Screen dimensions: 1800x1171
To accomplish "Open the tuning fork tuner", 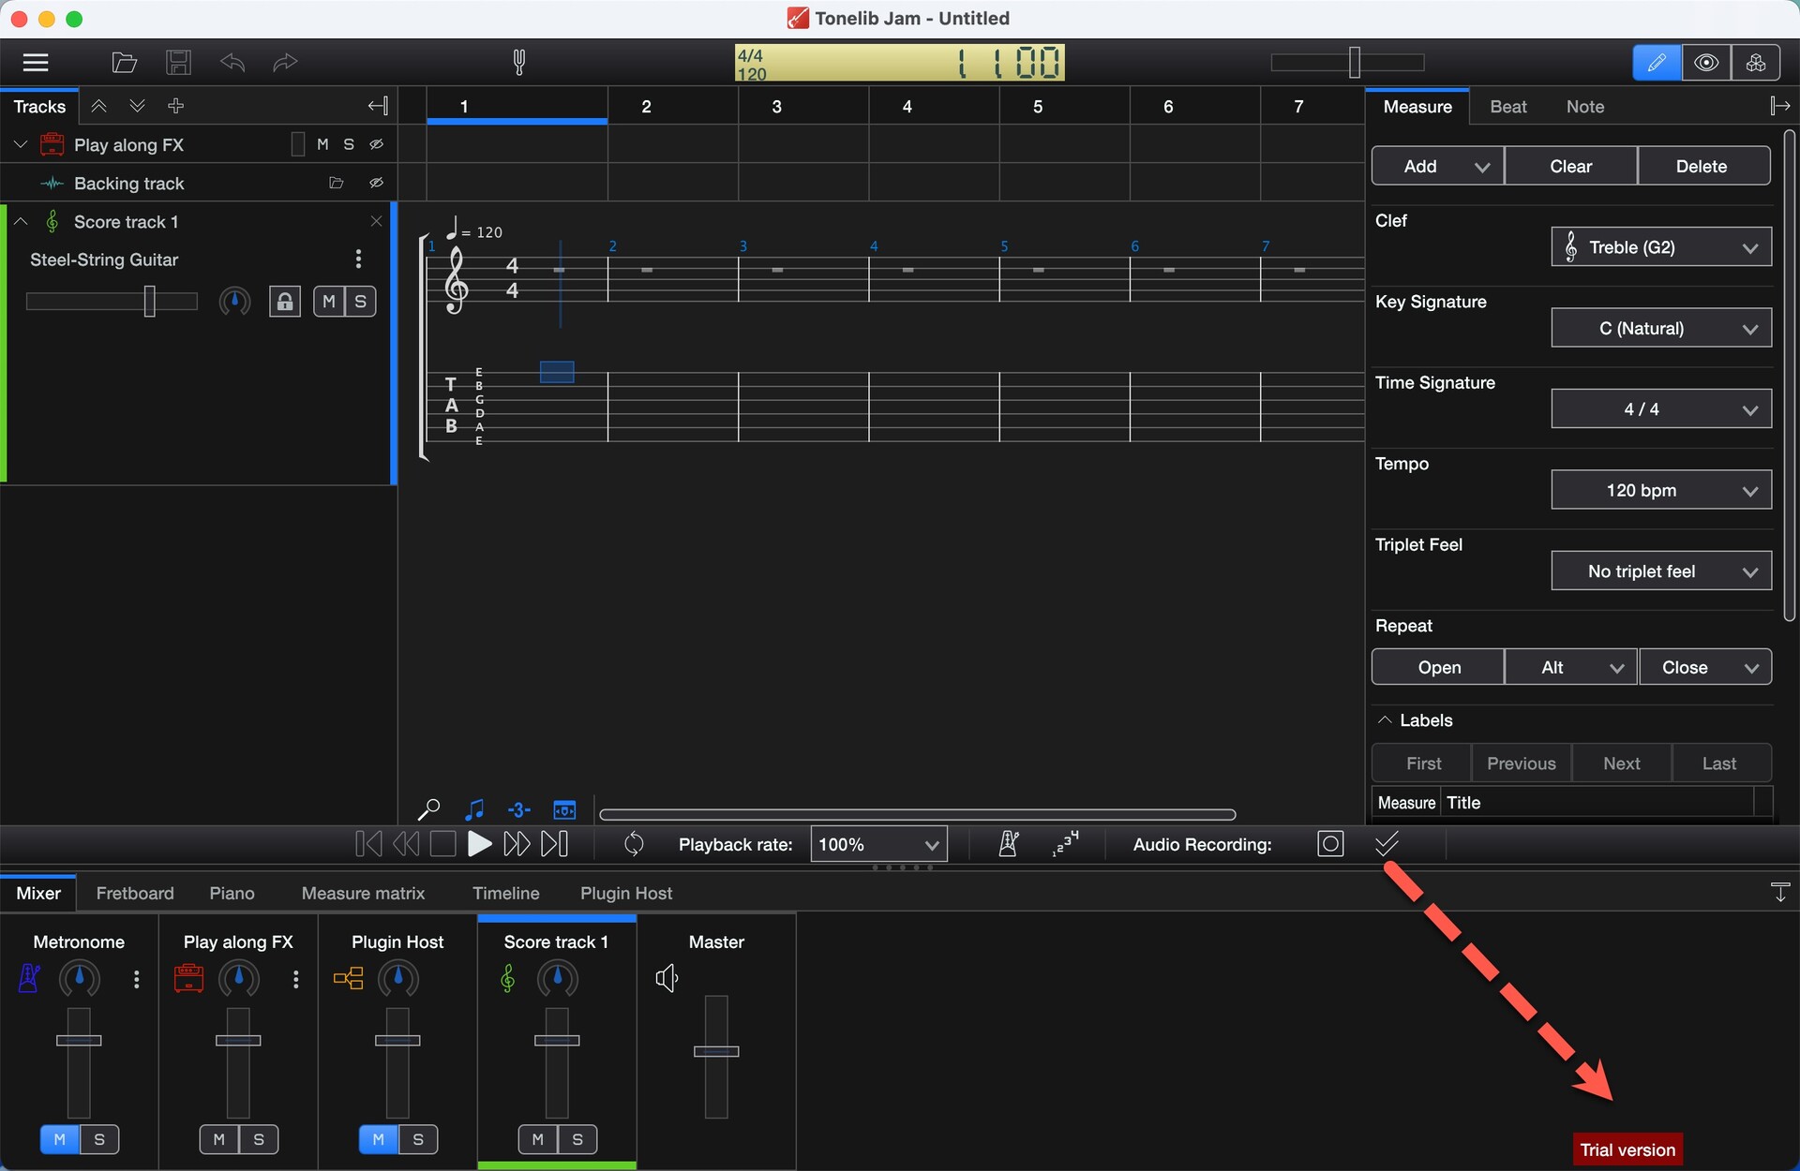I will click(519, 63).
